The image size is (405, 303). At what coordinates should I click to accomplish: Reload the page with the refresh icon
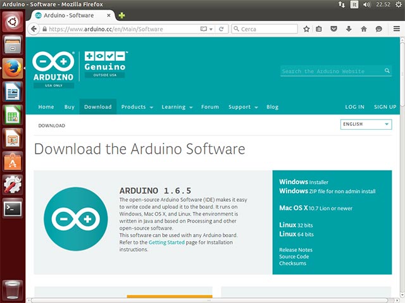pos(221,29)
